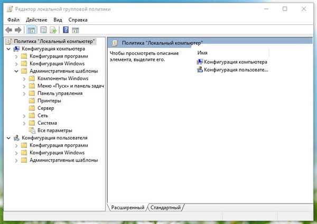Screen dimensions: 317x224
Task: Click the Конфигурация компьютера icon in right pane
Action: (200, 62)
